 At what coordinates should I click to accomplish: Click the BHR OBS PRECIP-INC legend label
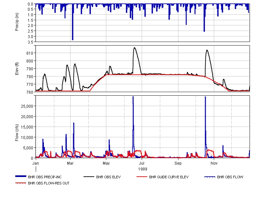[x=45, y=177]
